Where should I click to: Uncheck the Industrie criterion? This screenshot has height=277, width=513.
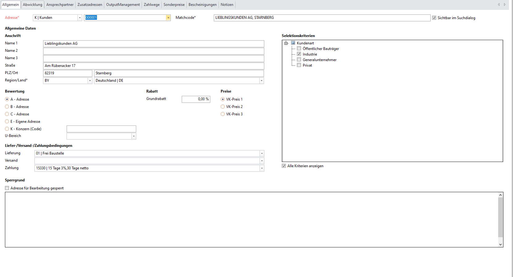tap(299, 54)
